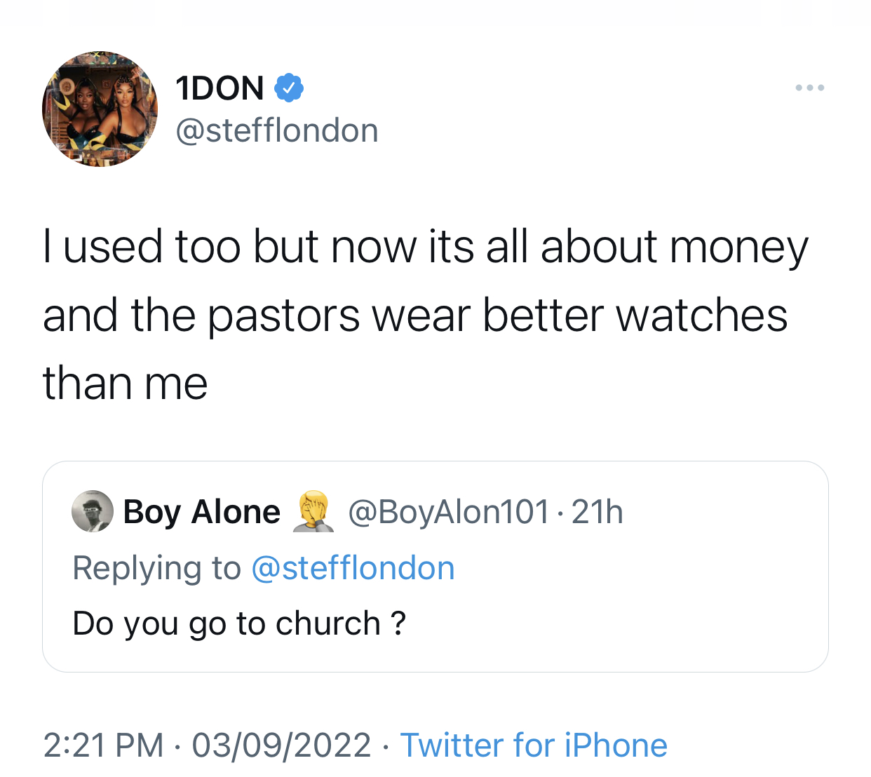Click the words 'better watches' in tweet
Image resolution: width=871 pixels, height=777 pixels.
[635, 315]
